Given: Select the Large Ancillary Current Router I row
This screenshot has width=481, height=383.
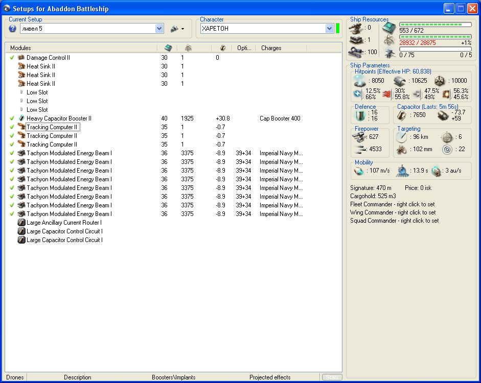Looking at the screenshot, I should [x=173, y=223].
